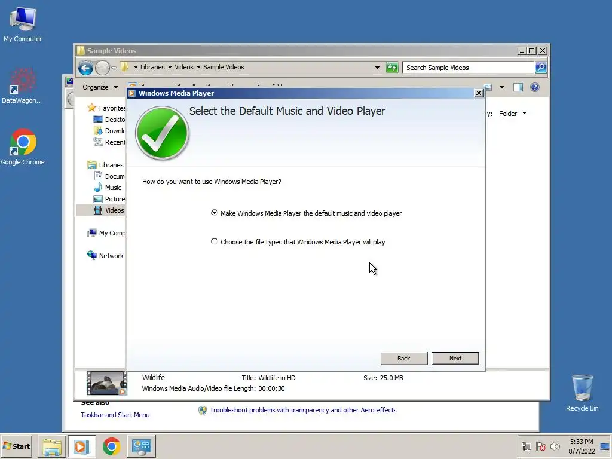Click the network tray icon
612x459 pixels.
point(526,446)
